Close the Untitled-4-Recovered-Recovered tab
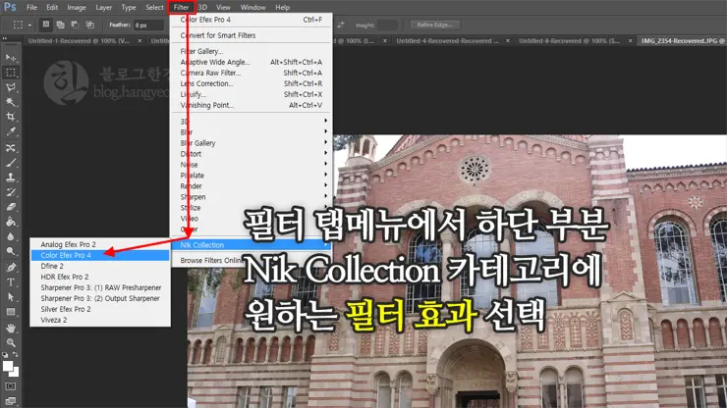727x408 pixels. tap(507, 41)
